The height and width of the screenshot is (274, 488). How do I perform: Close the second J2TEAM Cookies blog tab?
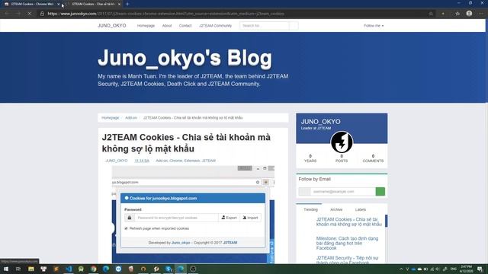pyautogui.click(x=119, y=4)
